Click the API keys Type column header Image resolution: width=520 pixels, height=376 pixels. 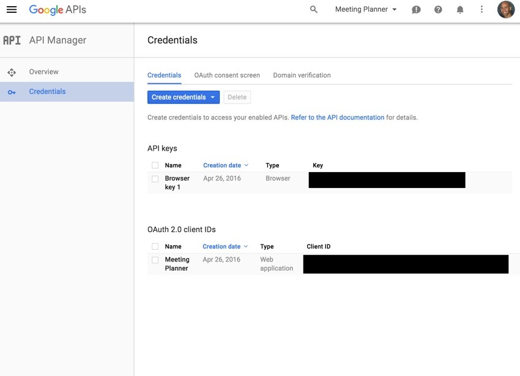point(272,165)
